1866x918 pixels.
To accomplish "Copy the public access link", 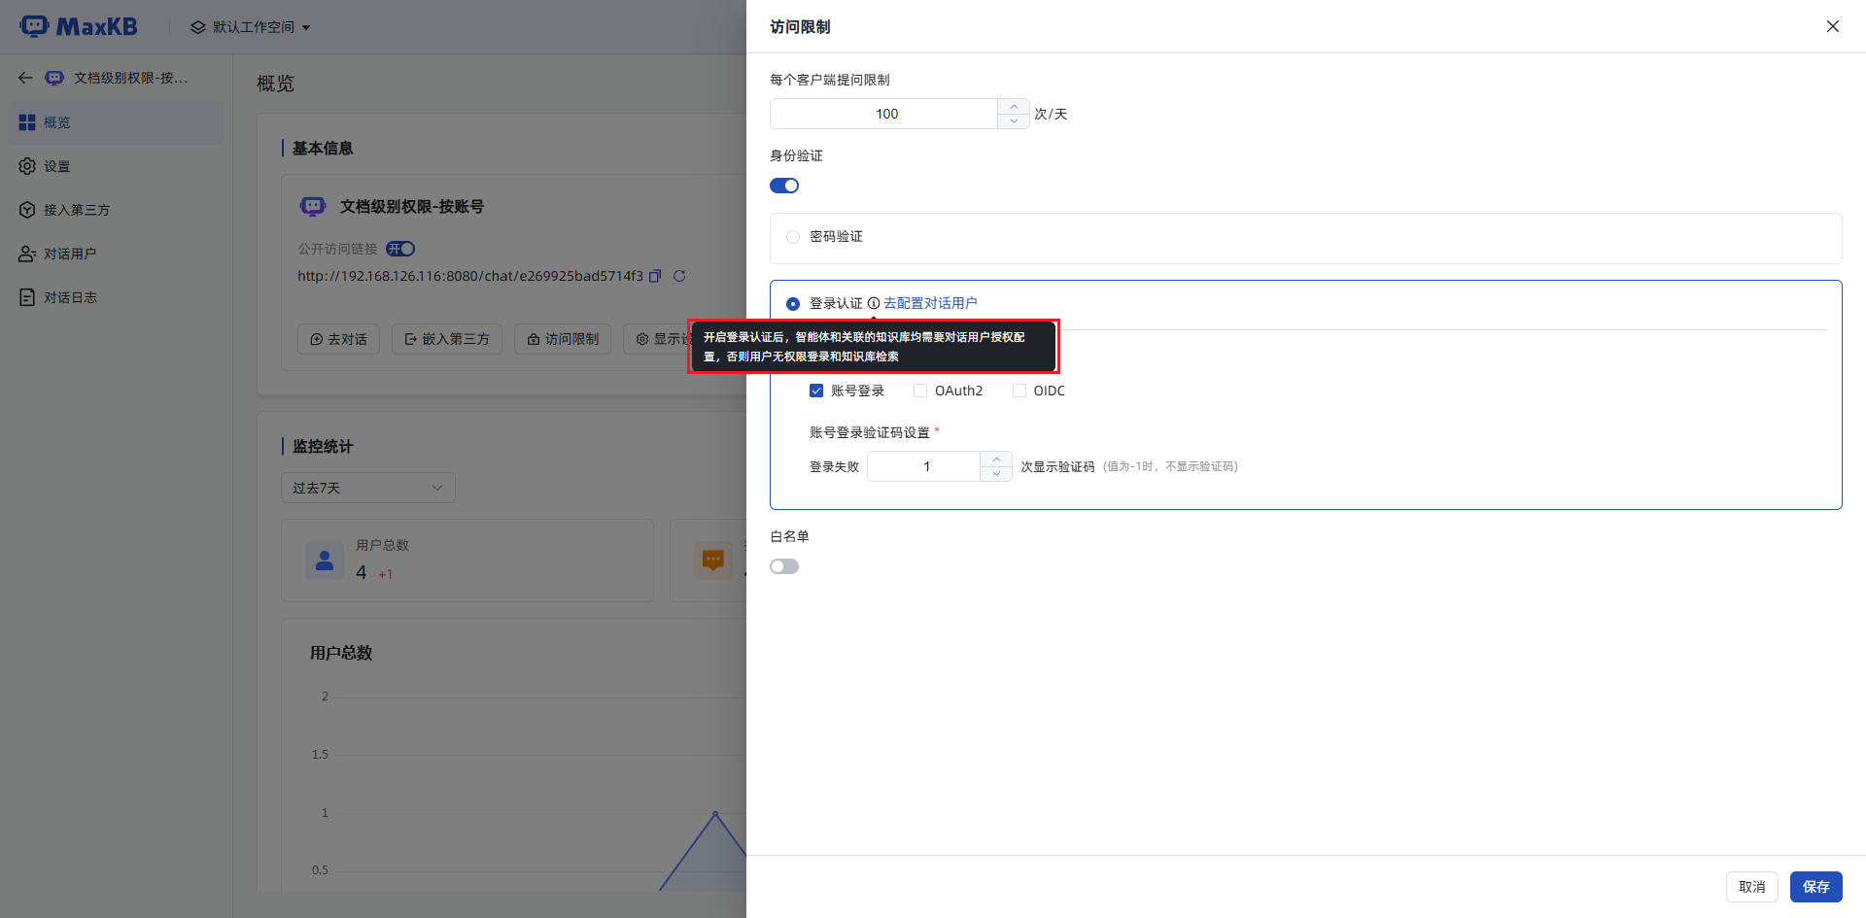I will pyautogui.click(x=655, y=276).
